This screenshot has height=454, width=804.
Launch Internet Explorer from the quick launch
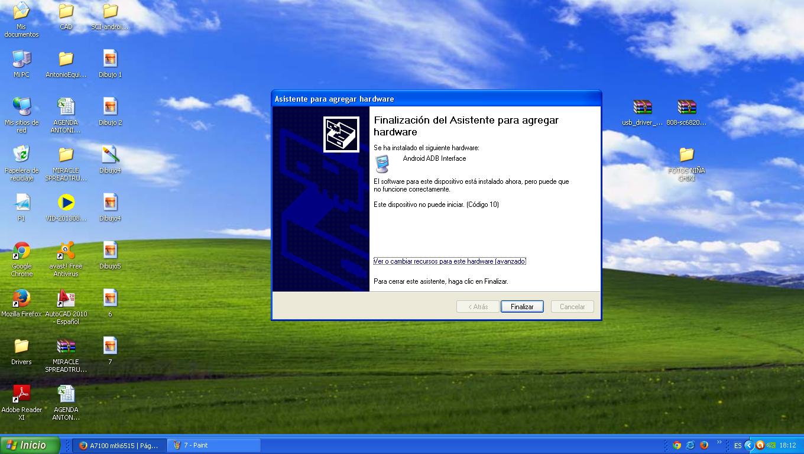point(690,445)
